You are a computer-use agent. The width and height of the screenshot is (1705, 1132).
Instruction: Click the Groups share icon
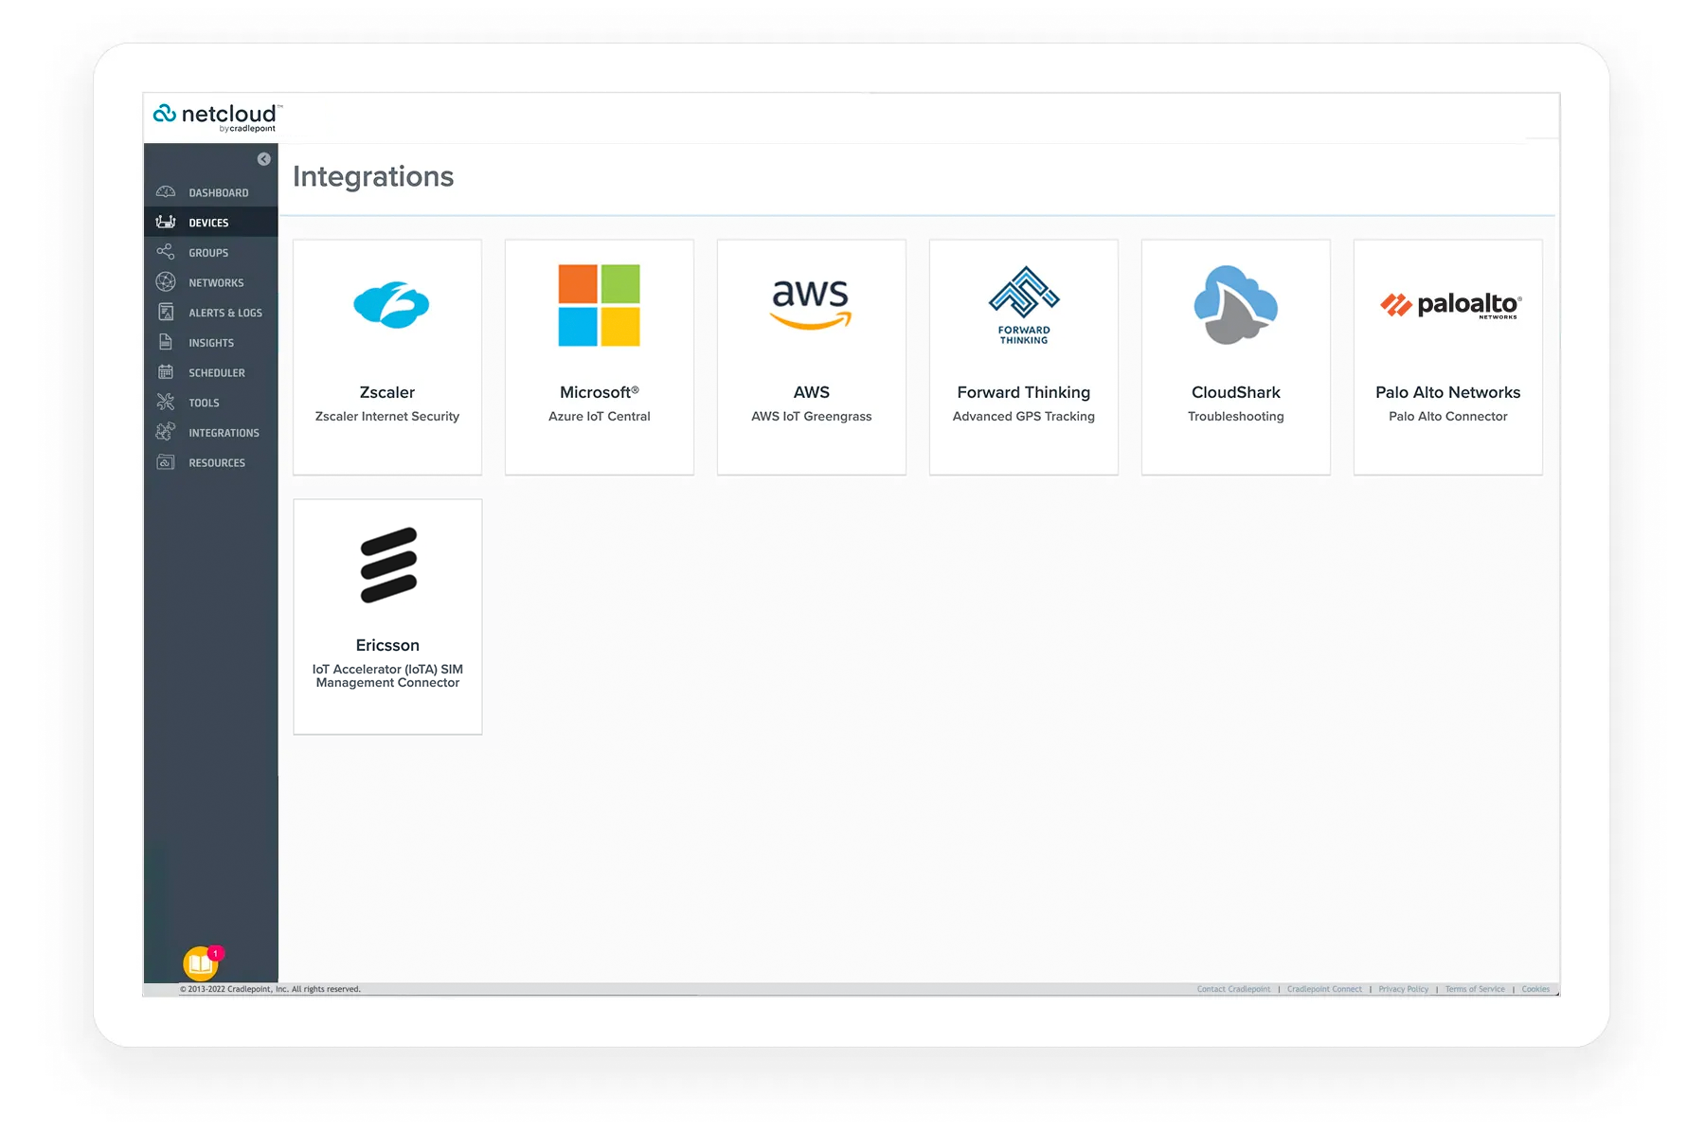coord(166,252)
